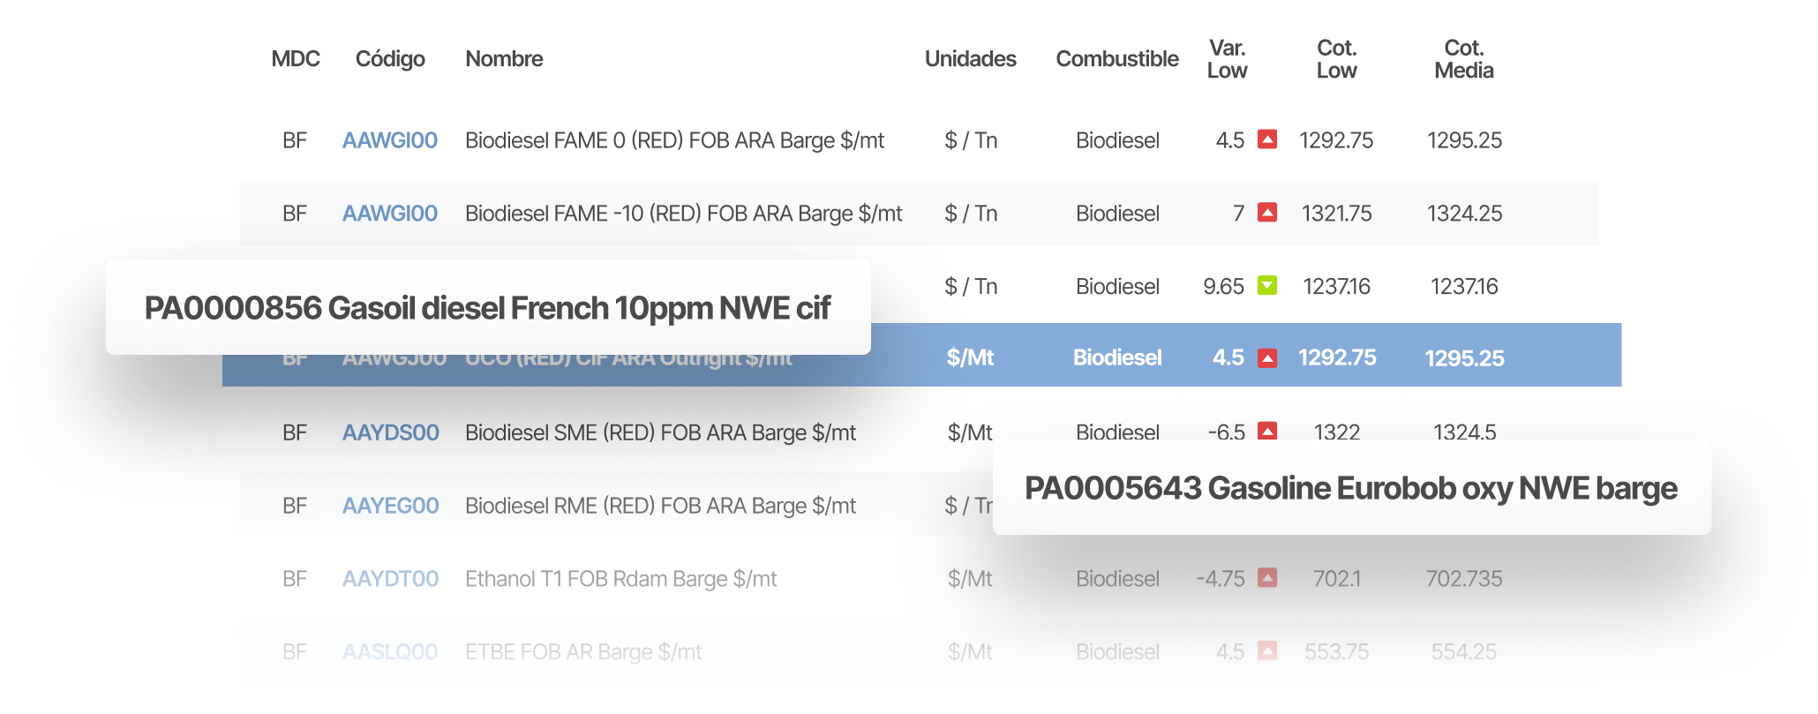Screen dimensions: 1818x714
Task: Click green down arrow beside 9.65
Action: click(1267, 286)
